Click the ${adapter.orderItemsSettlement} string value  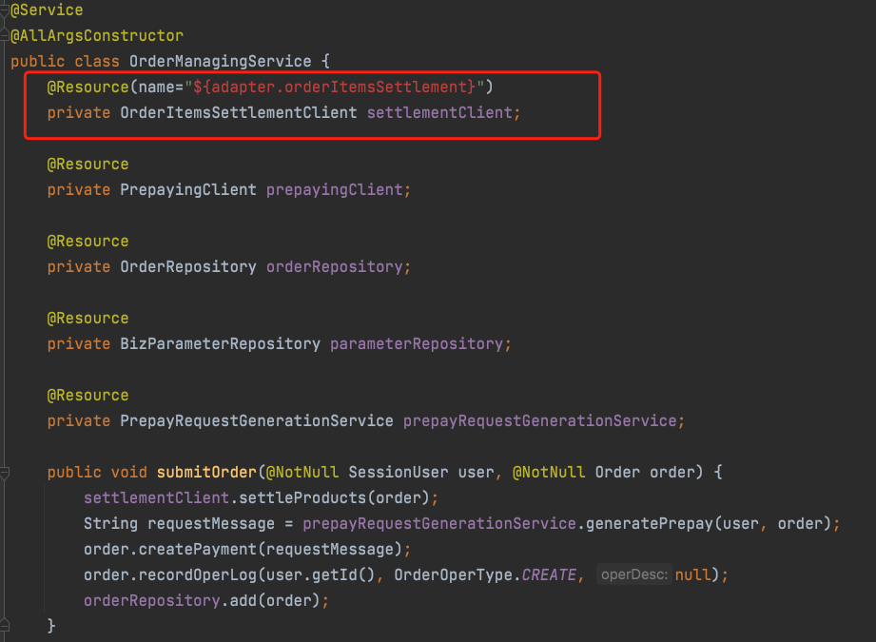click(334, 88)
